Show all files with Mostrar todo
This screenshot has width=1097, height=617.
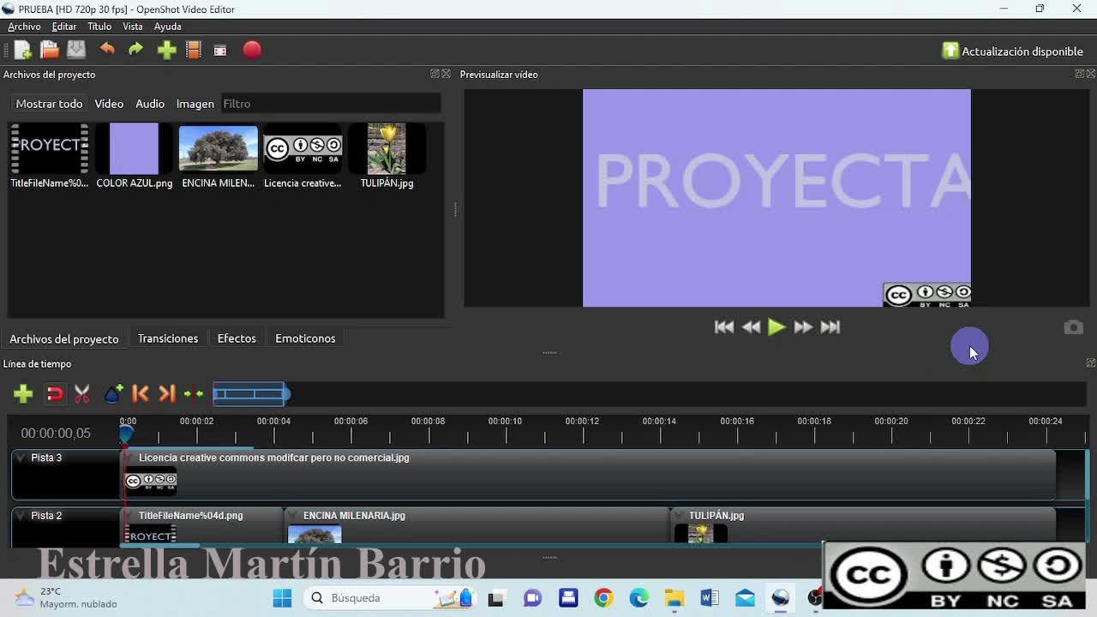pos(49,104)
